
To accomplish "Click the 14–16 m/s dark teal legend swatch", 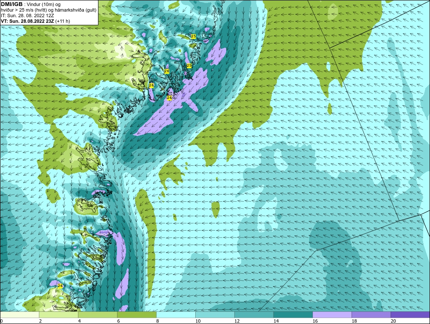I will (293, 315).
